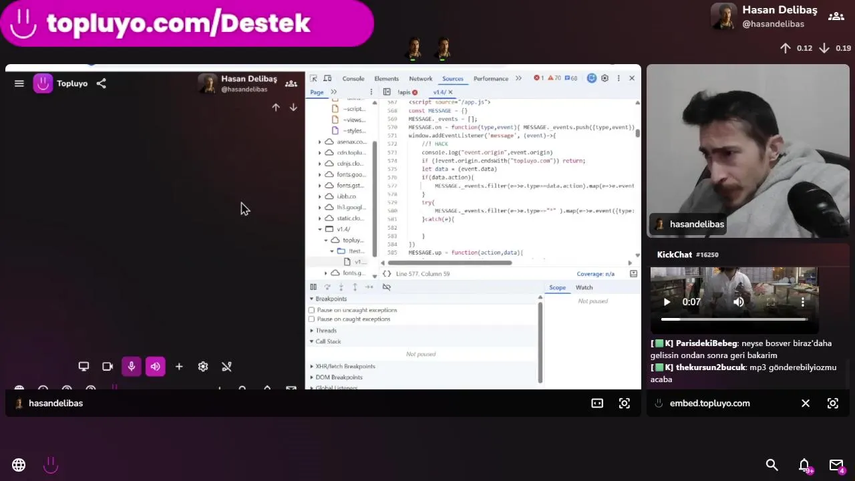Show more navigator tabs chevron
Image resolution: width=855 pixels, height=481 pixels.
(x=333, y=92)
